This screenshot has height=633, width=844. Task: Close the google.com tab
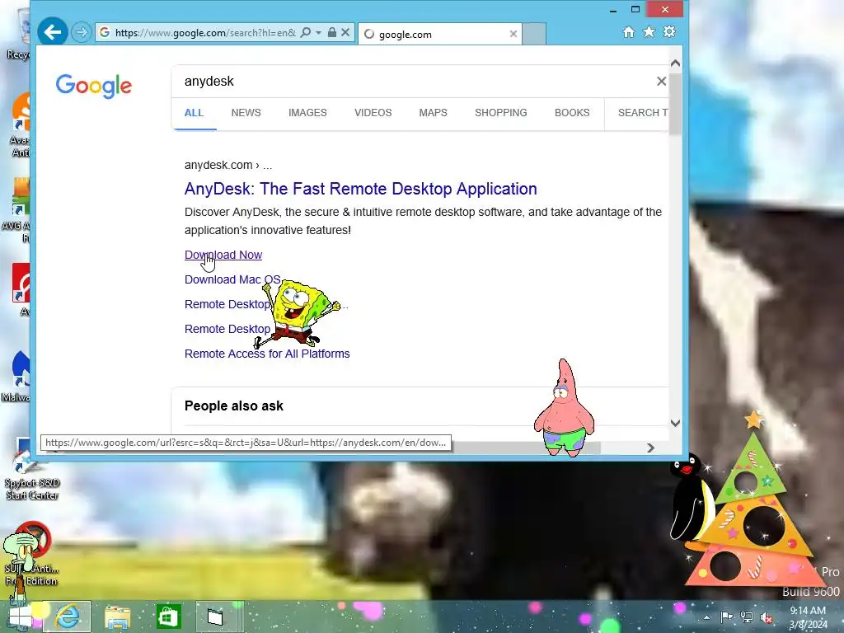[513, 34]
